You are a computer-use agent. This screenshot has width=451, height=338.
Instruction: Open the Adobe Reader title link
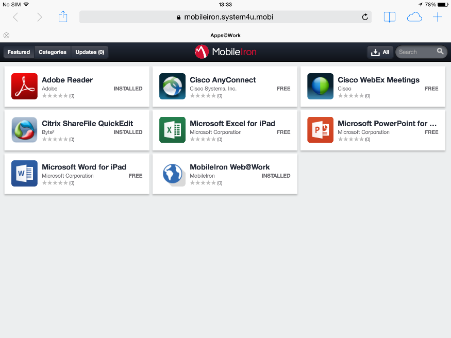click(68, 80)
